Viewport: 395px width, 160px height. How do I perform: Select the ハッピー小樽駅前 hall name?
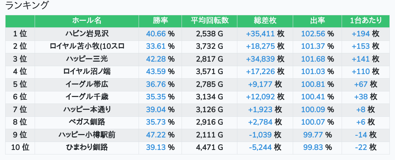pyautogui.click(x=87, y=135)
